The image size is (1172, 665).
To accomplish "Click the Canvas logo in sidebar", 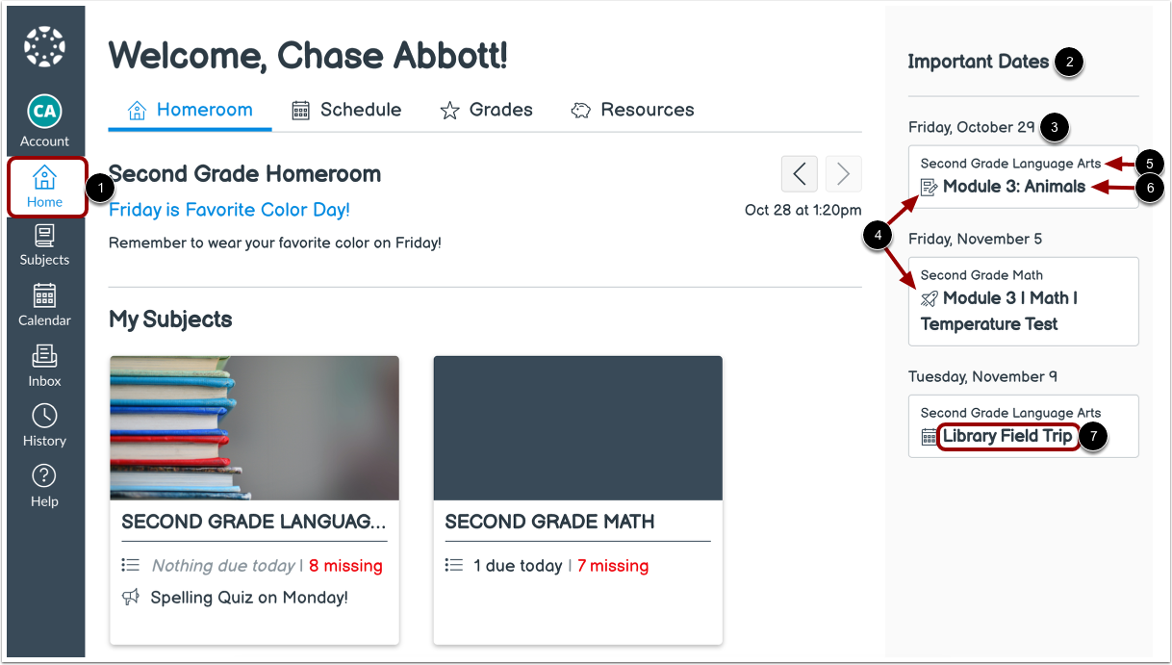I will point(44,46).
